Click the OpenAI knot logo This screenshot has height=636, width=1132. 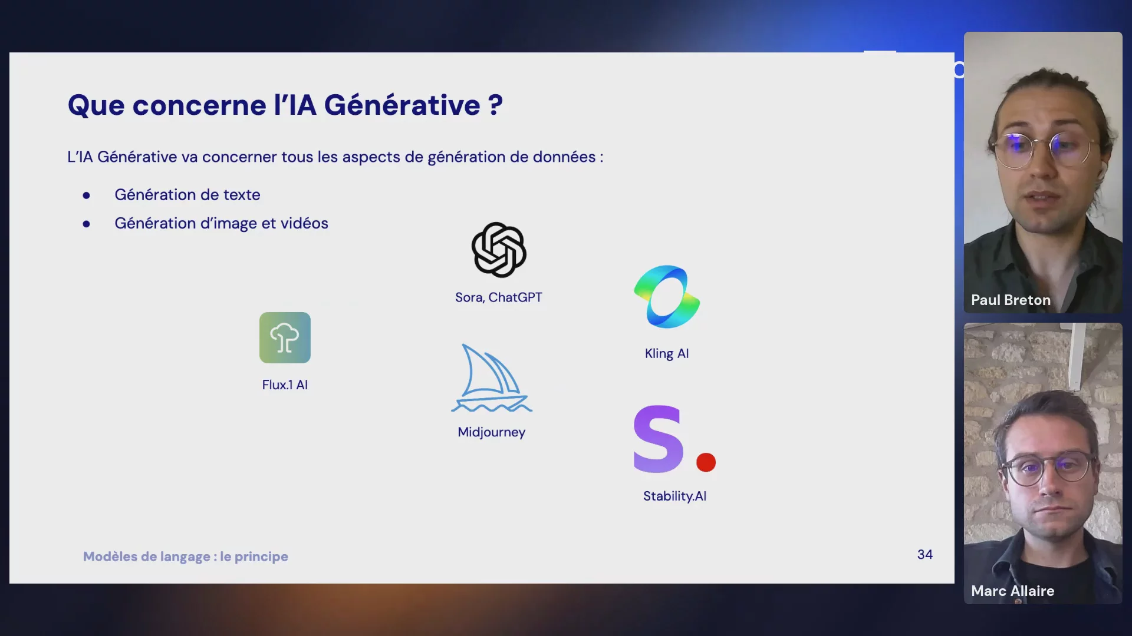click(x=499, y=250)
